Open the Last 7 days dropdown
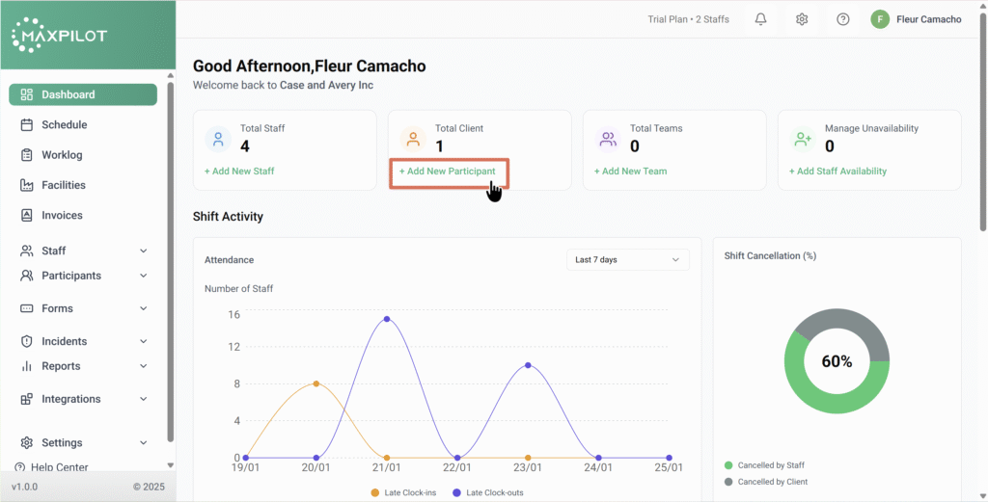The width and height of the screenshot is (988, 502). [627, 259]
